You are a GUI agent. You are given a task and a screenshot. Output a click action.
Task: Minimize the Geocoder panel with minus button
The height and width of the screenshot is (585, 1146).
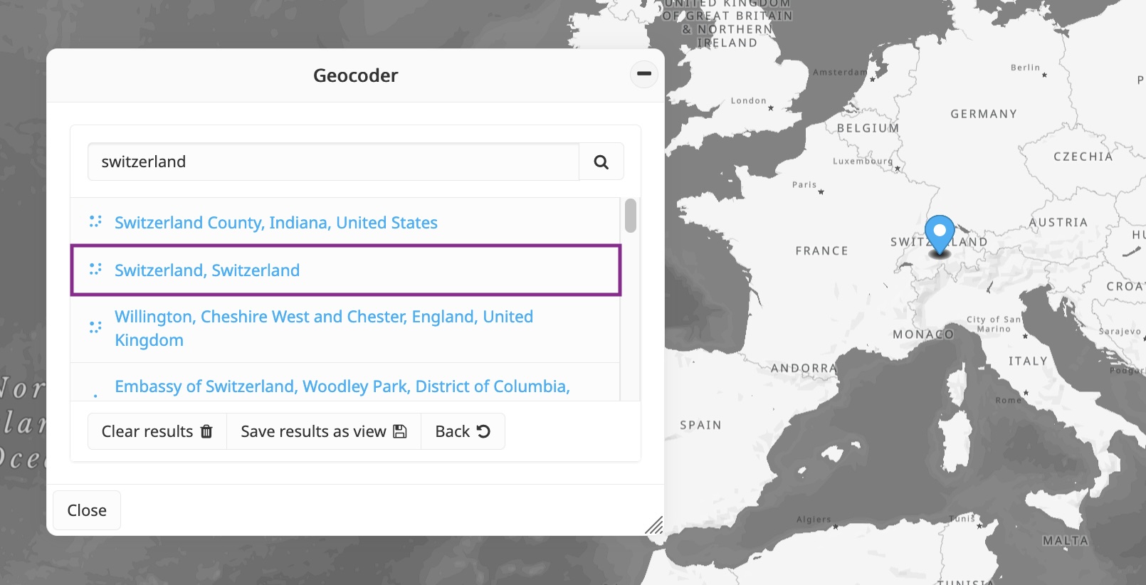(643, 73)
